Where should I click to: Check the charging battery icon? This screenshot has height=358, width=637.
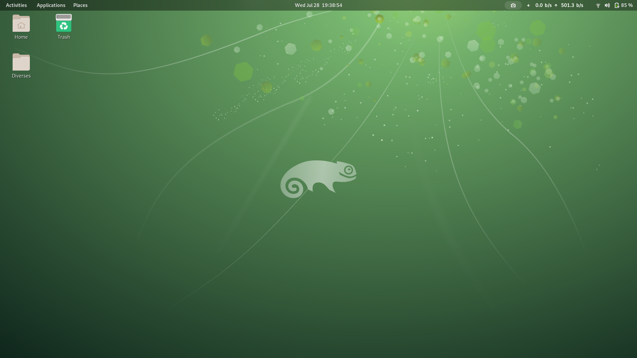616,5
